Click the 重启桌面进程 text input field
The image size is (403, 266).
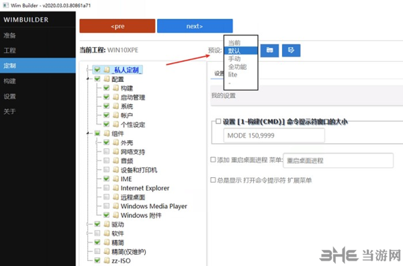coord(339,161)
